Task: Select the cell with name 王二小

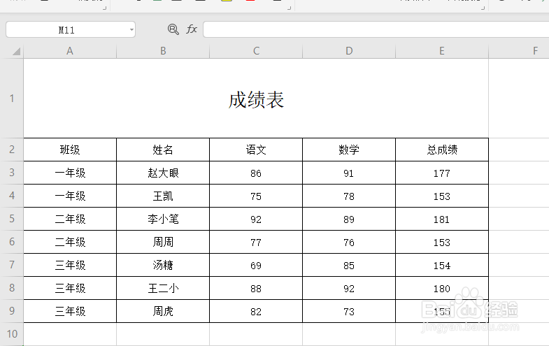Action: pos(163,288)
